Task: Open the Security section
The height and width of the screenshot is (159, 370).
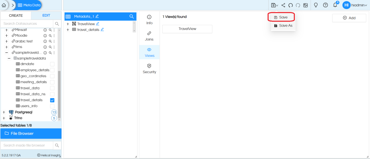Action: (149, 69)
